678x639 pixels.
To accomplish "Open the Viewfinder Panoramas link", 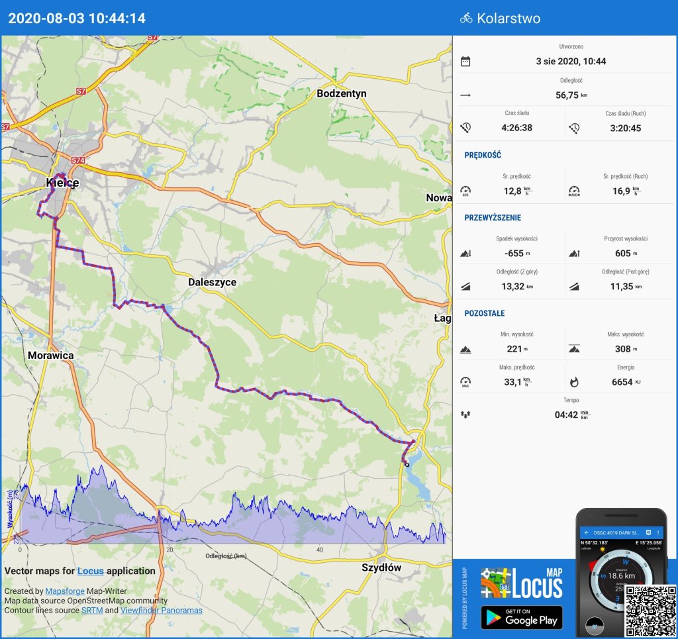I will click(x=161, y=611).
